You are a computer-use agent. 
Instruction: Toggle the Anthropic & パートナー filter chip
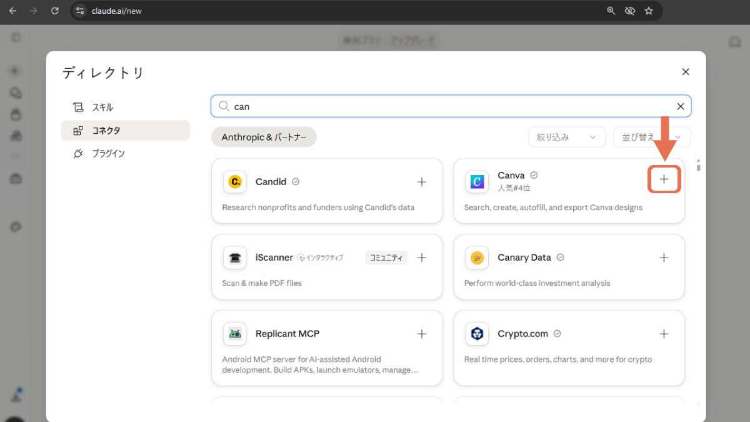[264, 137]
